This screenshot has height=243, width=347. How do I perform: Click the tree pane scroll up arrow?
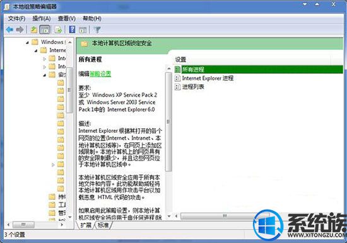tap(70, 42)
